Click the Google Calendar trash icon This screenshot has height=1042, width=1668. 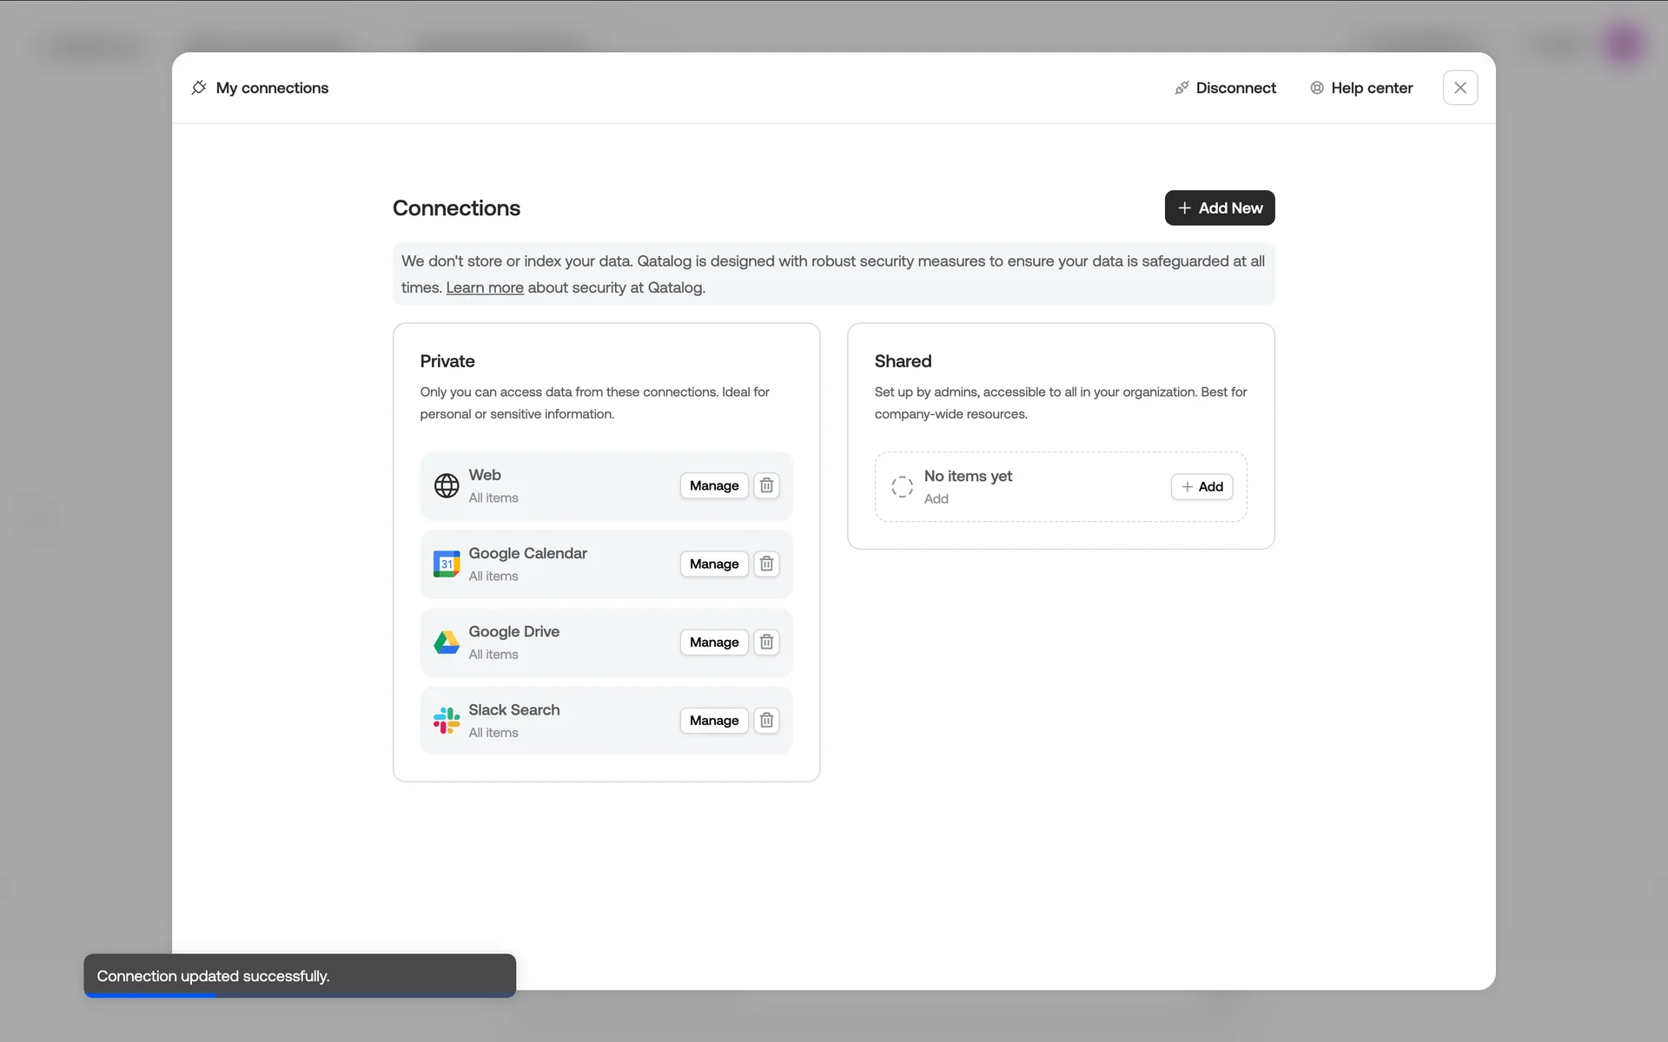tap(766, 564)
